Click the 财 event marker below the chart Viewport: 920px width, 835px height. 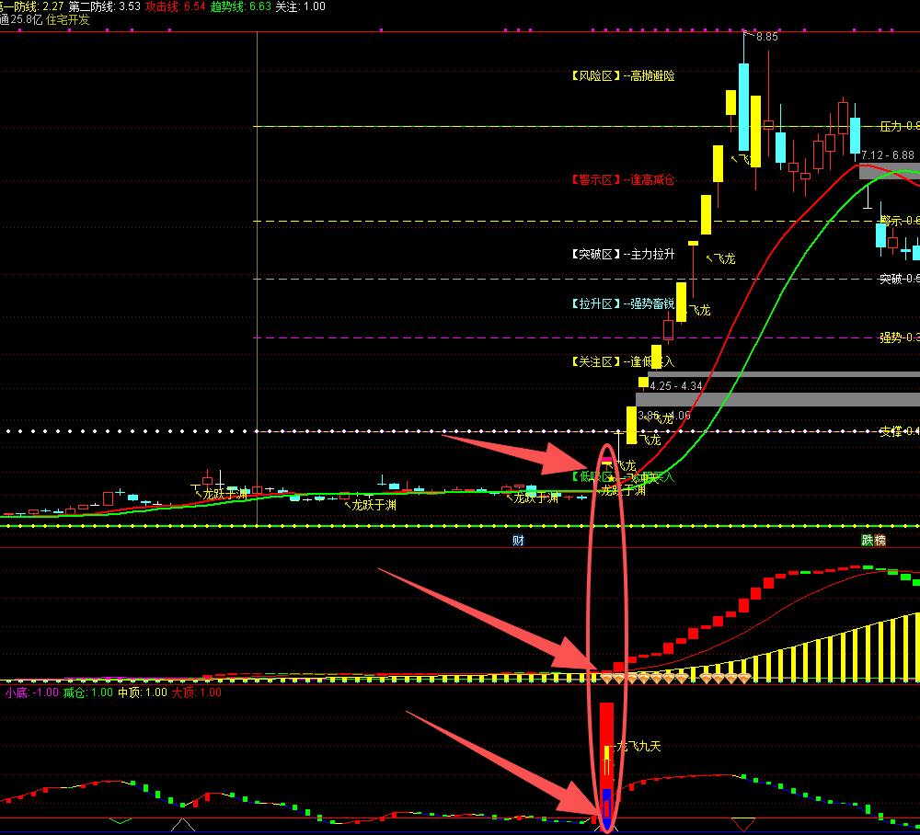tap(518, 541)
